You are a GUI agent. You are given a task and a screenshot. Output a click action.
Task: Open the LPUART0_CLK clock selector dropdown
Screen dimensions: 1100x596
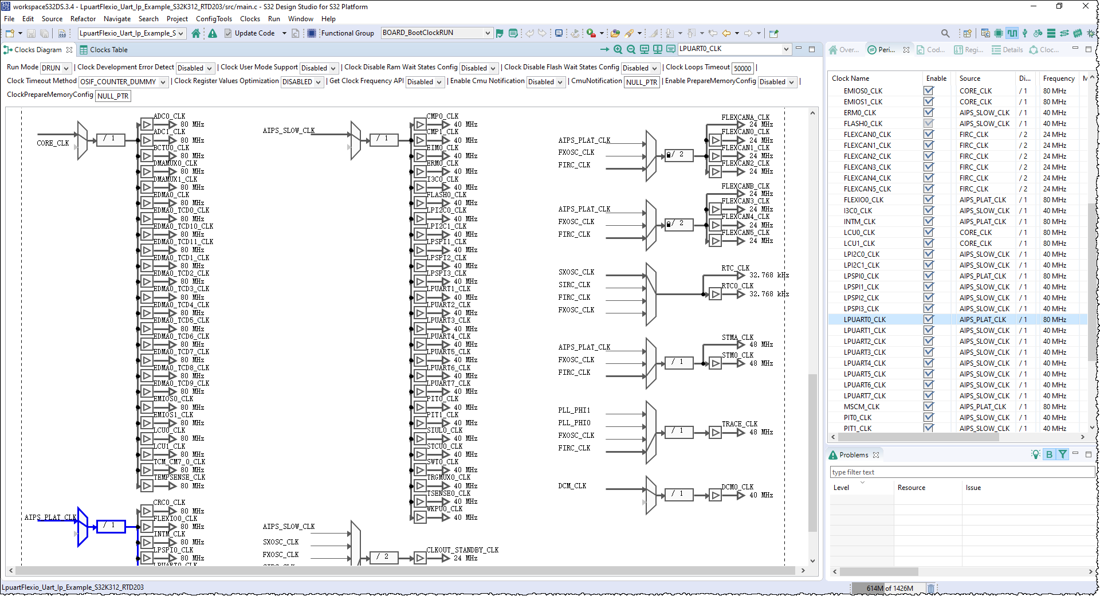pyautogui.click(x=786, y=49)
